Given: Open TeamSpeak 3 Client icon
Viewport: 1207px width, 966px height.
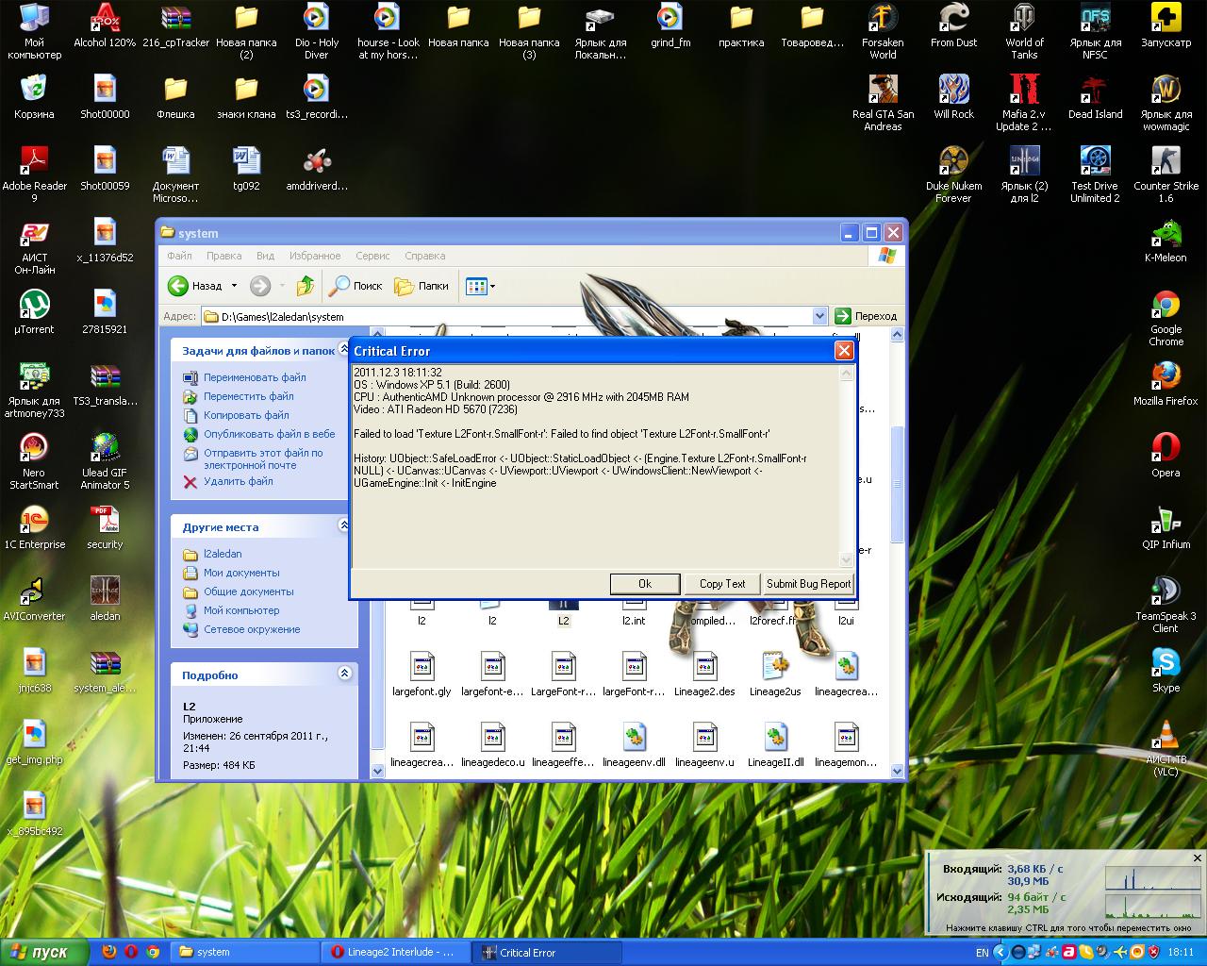Looking at the screenshot, I should point(1166,605).
